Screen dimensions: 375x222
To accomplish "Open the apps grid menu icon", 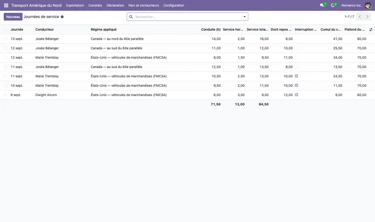I will click(x=6, y=5).
